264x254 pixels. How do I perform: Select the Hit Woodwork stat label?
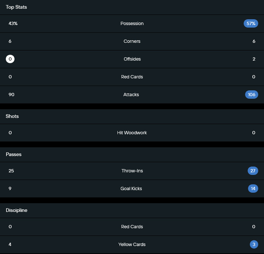point(132,133)
